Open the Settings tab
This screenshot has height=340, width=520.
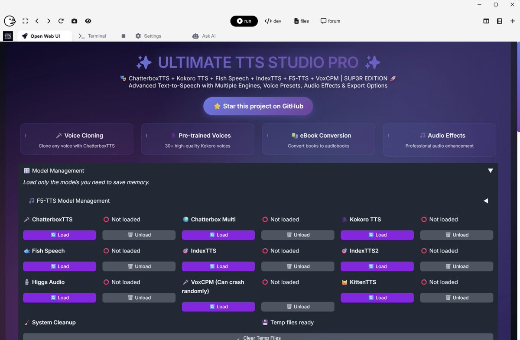click(x=148, y=36)
